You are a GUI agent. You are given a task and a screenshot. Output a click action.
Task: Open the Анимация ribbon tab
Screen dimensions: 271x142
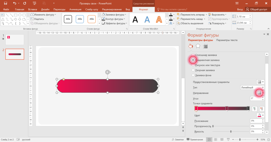click(75, 9)
